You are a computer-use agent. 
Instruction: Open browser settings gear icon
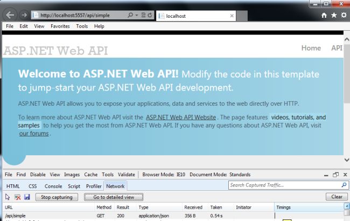click(344, 15)
